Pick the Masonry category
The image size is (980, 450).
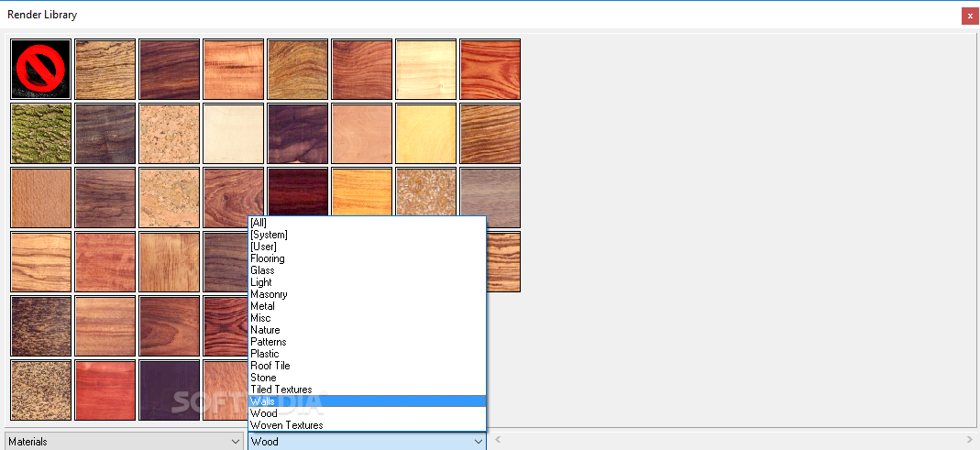point(367,294)
